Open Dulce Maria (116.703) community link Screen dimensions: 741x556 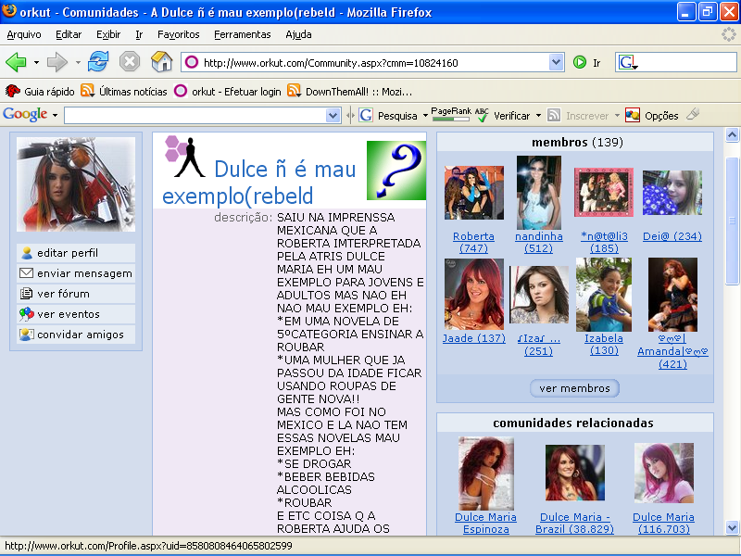tap(663, 523)
